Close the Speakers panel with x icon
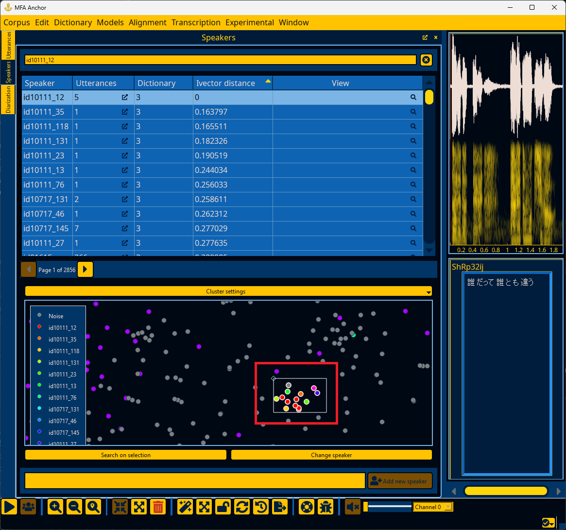 [x=436, y=37]
